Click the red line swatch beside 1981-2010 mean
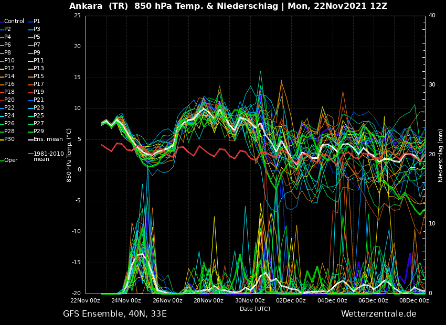Viewport: 446px width, 325px height. point(30,154)
